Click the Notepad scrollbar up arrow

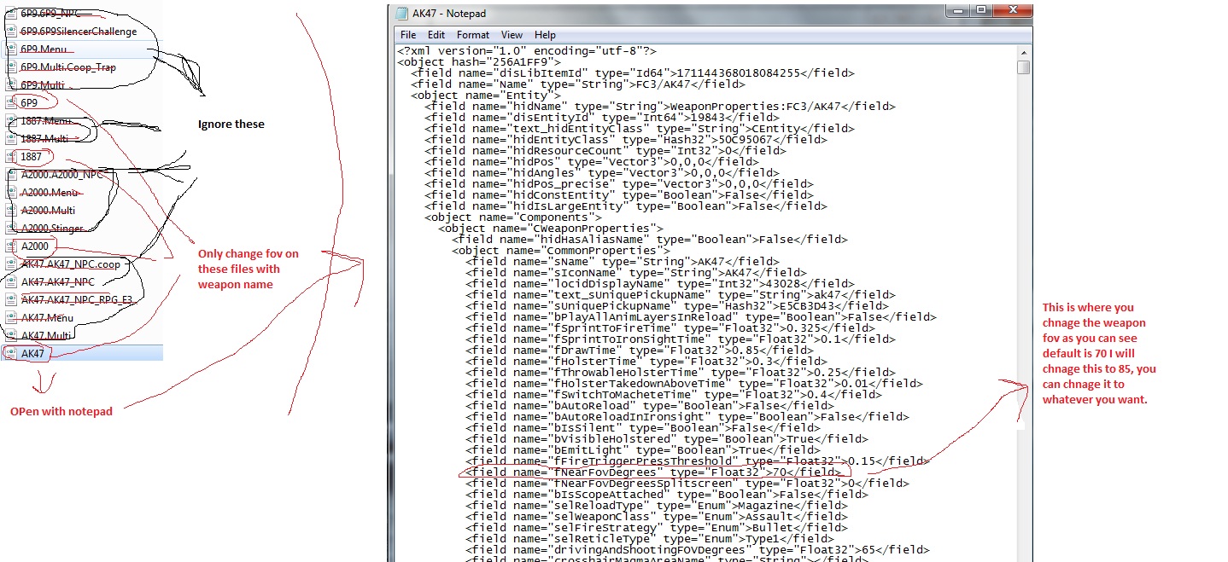pos(1023,51)
